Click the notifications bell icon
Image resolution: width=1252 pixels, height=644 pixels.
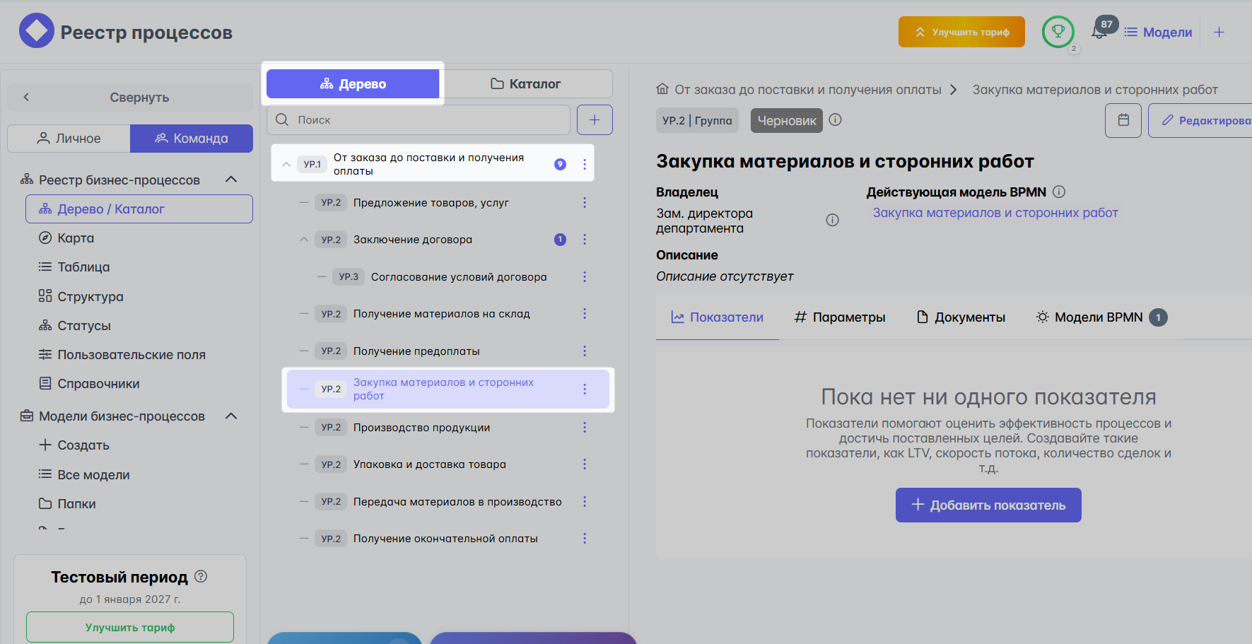[1099, 33]
